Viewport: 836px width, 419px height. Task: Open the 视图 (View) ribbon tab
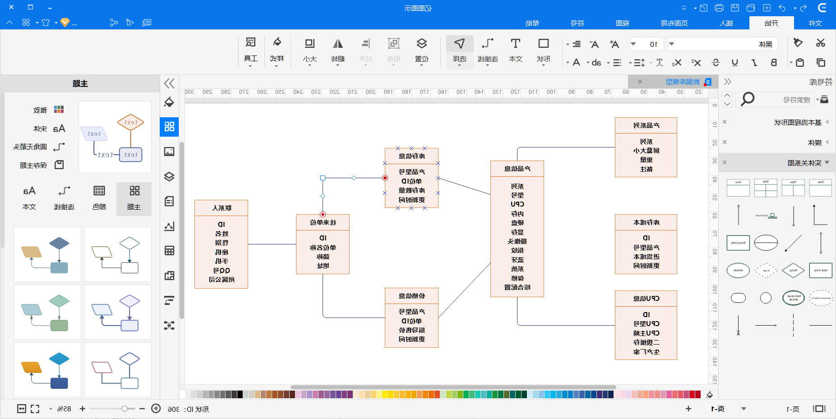623,23
